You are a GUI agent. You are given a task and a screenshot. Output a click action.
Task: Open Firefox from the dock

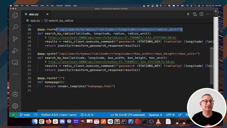coord(49,122)
